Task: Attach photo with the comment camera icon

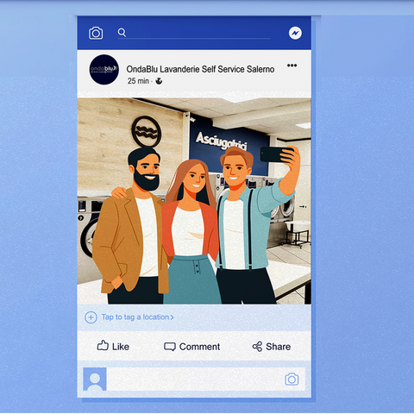Action: [292, 379]
